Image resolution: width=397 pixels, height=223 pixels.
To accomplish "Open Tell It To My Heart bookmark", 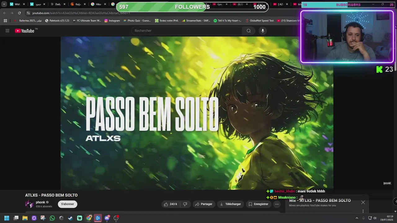I will point(228,21).
